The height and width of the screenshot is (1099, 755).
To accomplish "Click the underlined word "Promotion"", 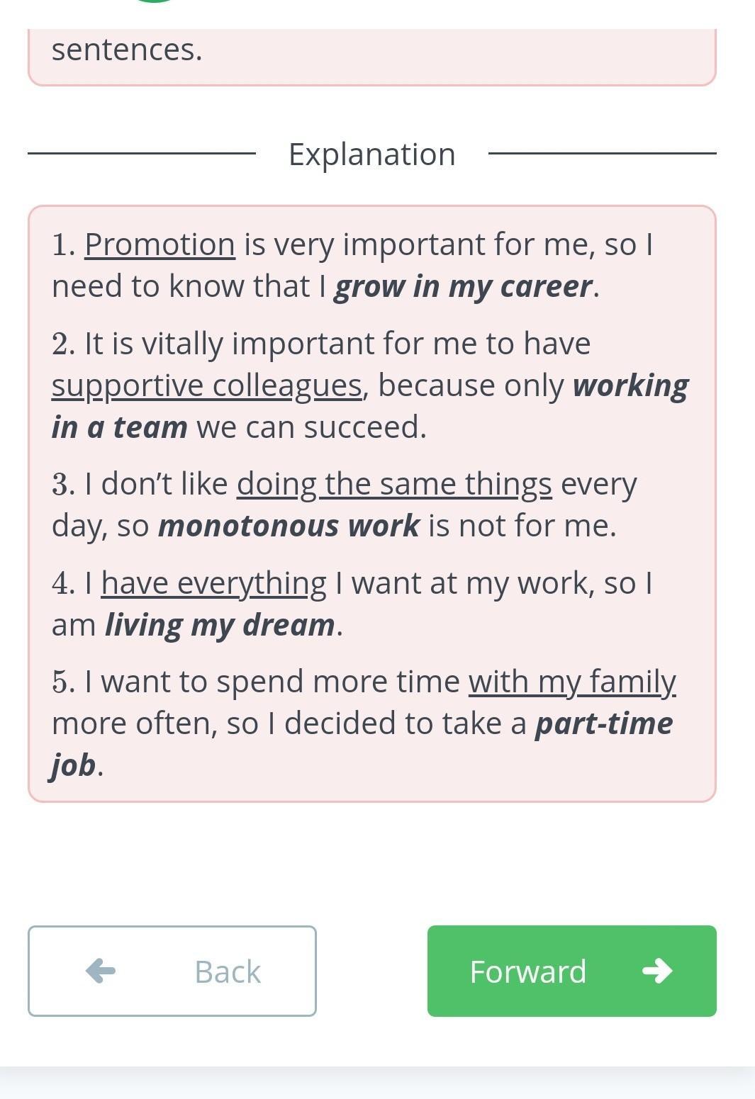I will pos(160,244).
